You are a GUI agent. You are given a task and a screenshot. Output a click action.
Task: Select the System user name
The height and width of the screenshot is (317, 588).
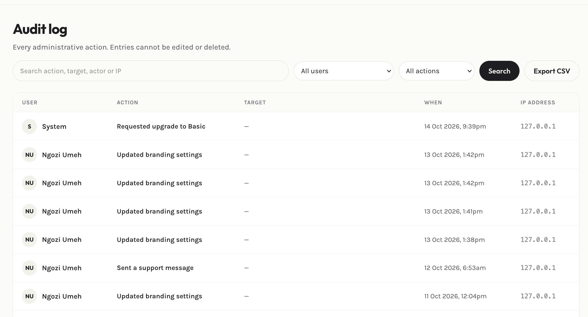coord(54,127)
